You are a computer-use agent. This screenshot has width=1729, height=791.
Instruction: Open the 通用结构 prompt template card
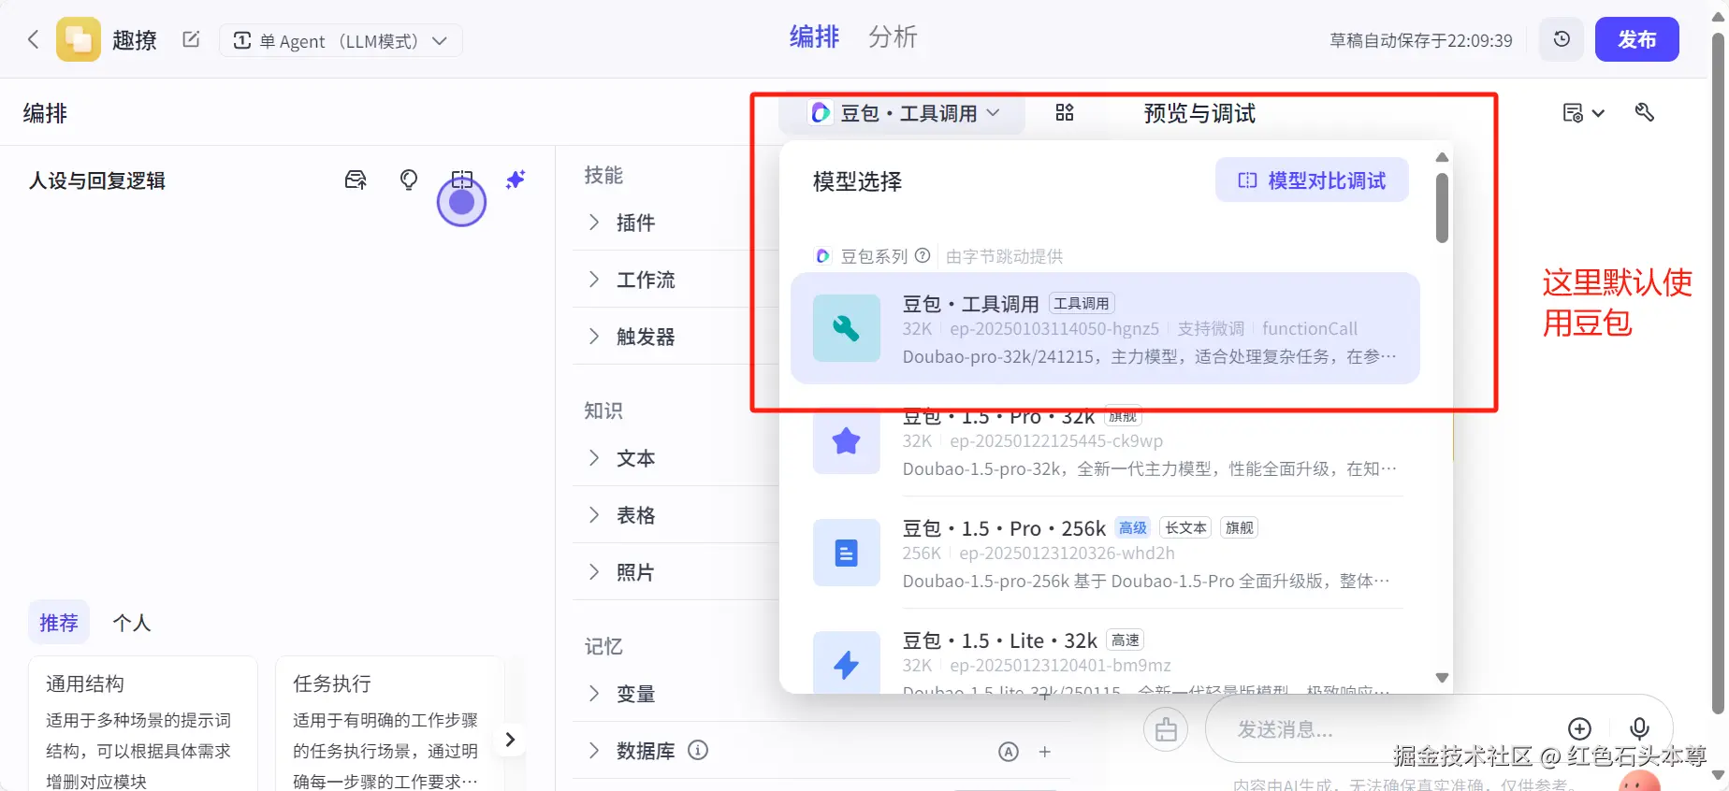coord(143,725)
